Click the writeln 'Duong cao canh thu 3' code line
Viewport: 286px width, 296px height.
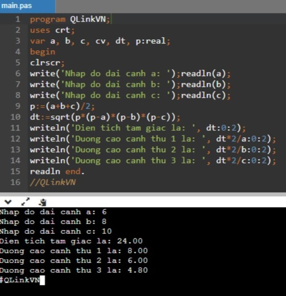click(x=153, y=161)
